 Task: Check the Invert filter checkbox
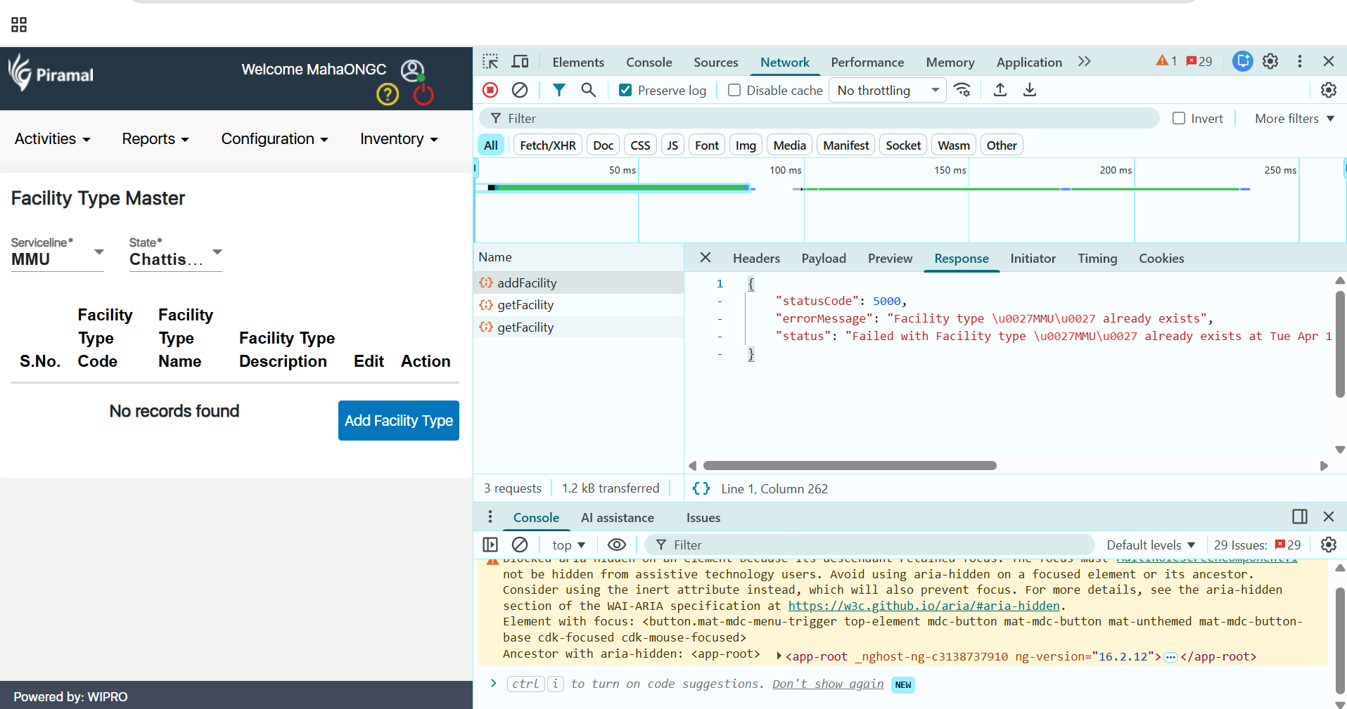[x=1179, y=119]
